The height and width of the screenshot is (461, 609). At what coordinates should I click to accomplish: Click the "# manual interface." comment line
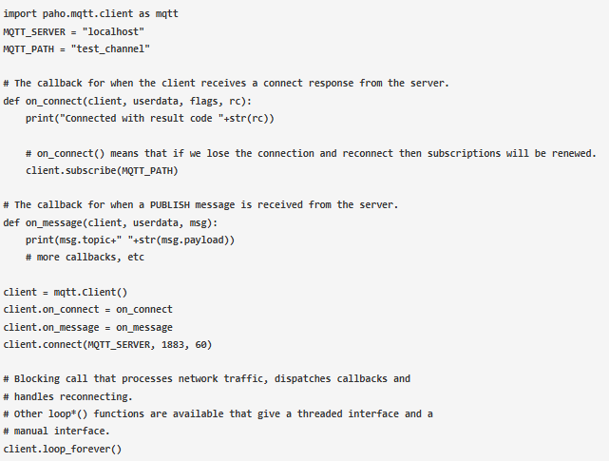click(x=57, y=431)
